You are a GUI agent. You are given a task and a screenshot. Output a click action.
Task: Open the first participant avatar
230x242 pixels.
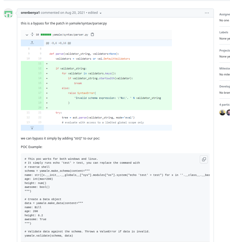(x=222, y=112)
